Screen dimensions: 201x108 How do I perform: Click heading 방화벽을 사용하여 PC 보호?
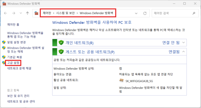tap(92, 22)
